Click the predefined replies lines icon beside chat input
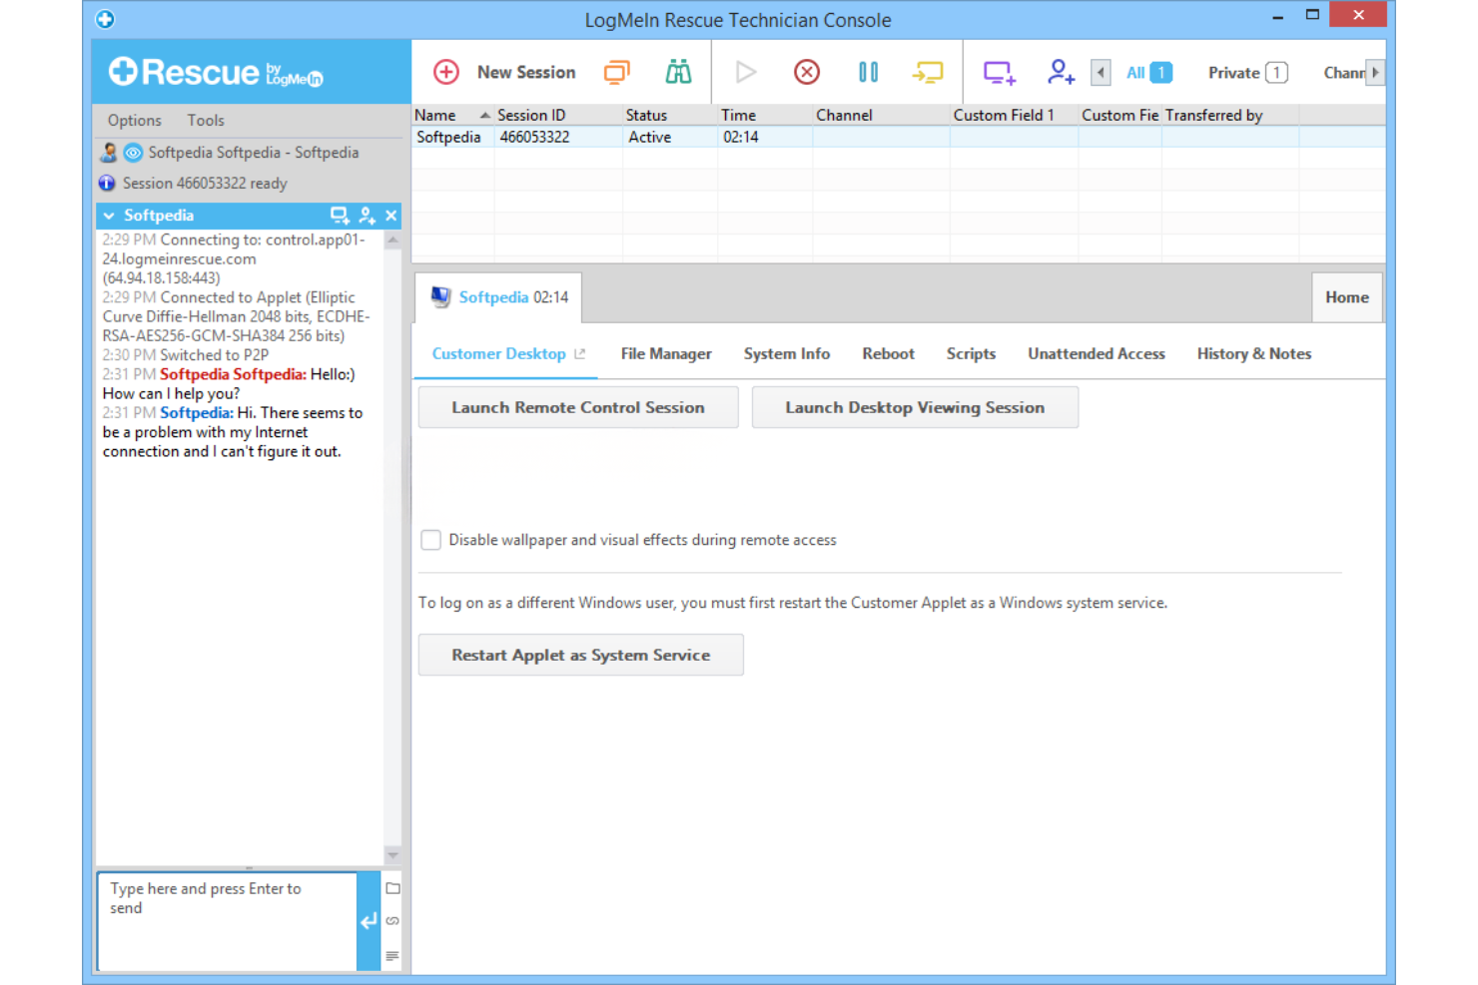Screen dimensions: 1478x985 coord(392,956)
